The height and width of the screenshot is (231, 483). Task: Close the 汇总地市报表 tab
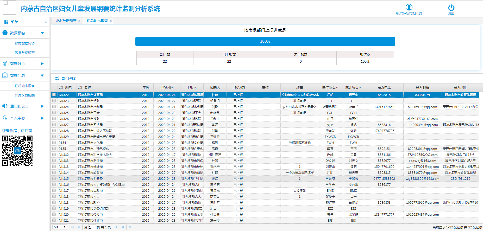(x=111, y=21)
